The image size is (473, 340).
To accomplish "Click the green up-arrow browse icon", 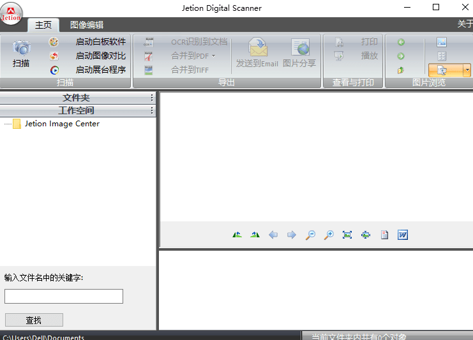I will coord(401,70).
